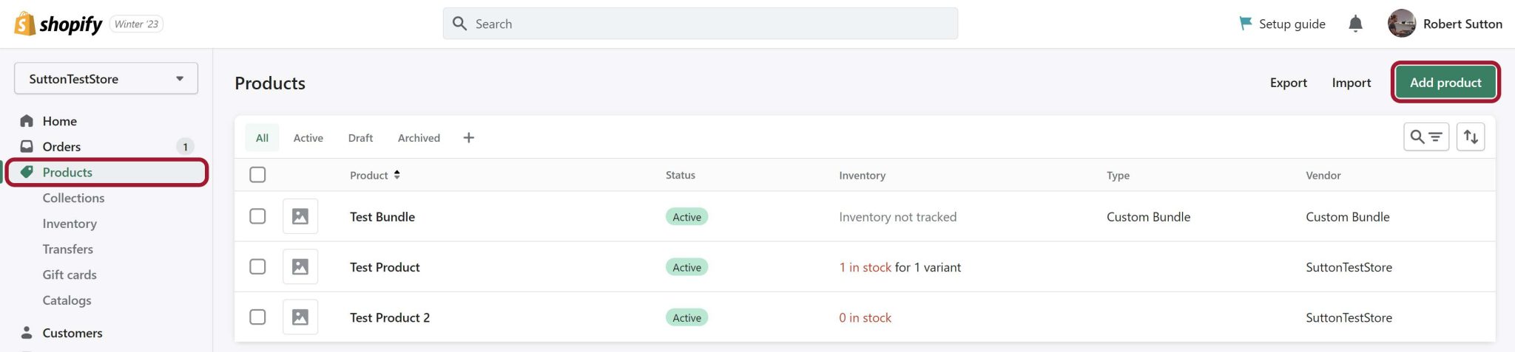Click the sort products arrows button

[x=1471, y=137]
